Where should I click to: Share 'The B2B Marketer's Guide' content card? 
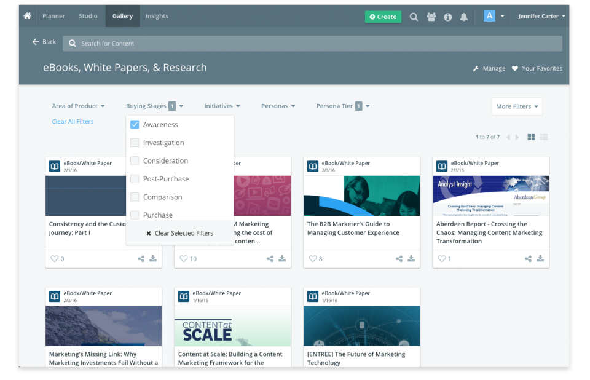tap(398, 258)
